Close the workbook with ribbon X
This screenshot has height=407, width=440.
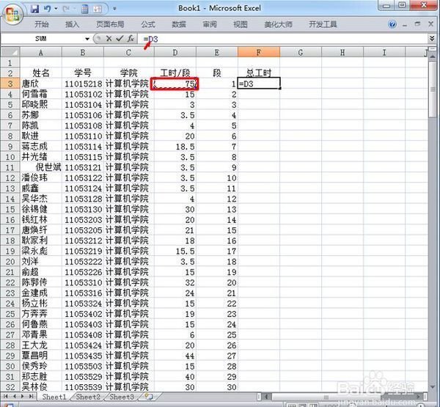coord(430,24)
